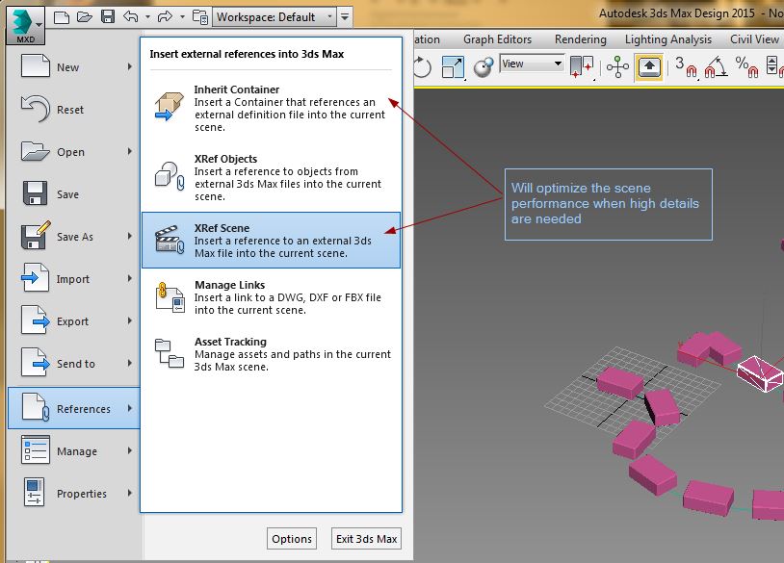Screen dimensions: 784x563
Task: Choose Reset in the application menu
Action: [73, 110]
